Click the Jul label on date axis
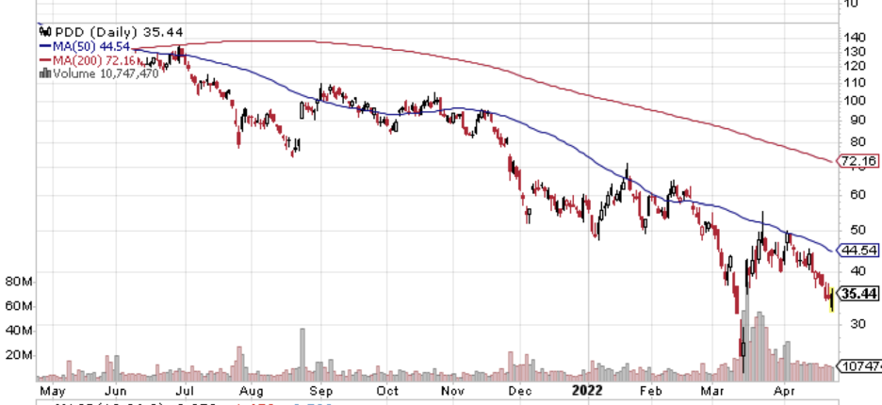 click(x=185, y=390)
